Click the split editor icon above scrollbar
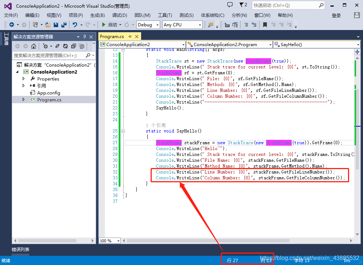363x265 pixels. click(357, 52)
